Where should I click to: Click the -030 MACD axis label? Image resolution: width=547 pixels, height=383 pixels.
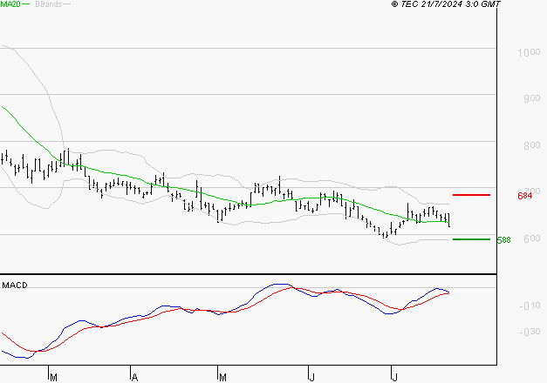click(x=530, y=332)
